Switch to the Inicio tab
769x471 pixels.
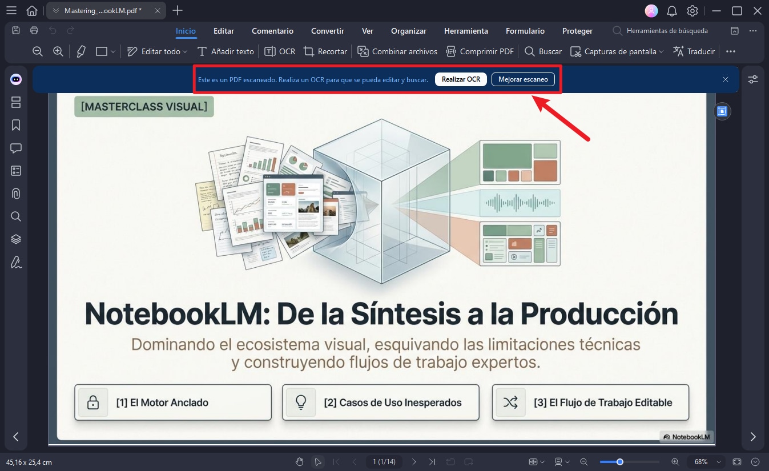[186, 31]
